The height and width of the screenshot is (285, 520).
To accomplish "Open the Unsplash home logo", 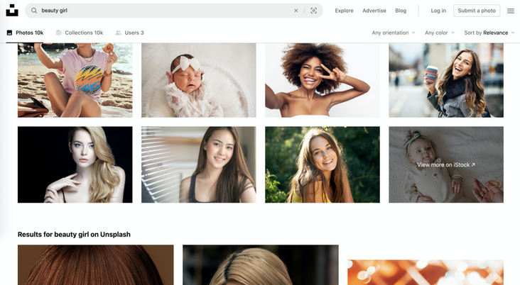I will 12,10.
